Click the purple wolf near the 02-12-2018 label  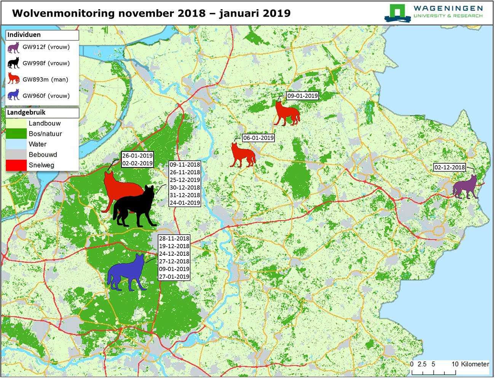(x=465, y=188)
